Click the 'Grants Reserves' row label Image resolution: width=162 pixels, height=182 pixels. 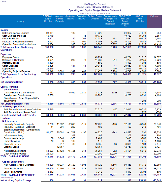pyautogui.click(x=12, y=144)
